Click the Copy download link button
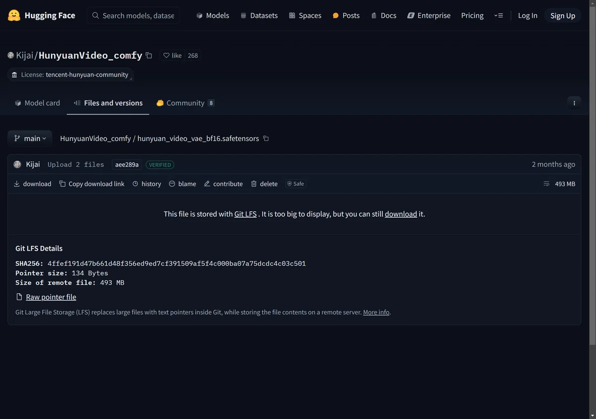The width and height of the screenshot is (596, 419). click(x=92, y=184)
